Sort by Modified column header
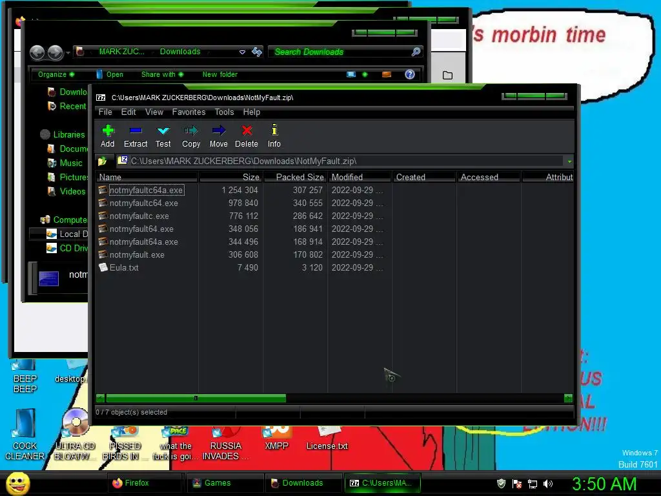Image resolution: width=661 pixels, height=496 pixels. tap(360, 177)
